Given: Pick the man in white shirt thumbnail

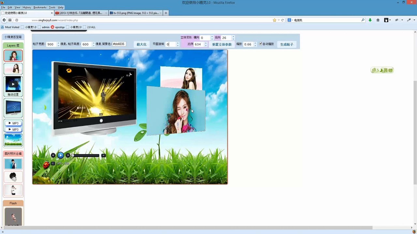Looking at the screenshot, I should (13, 190).
